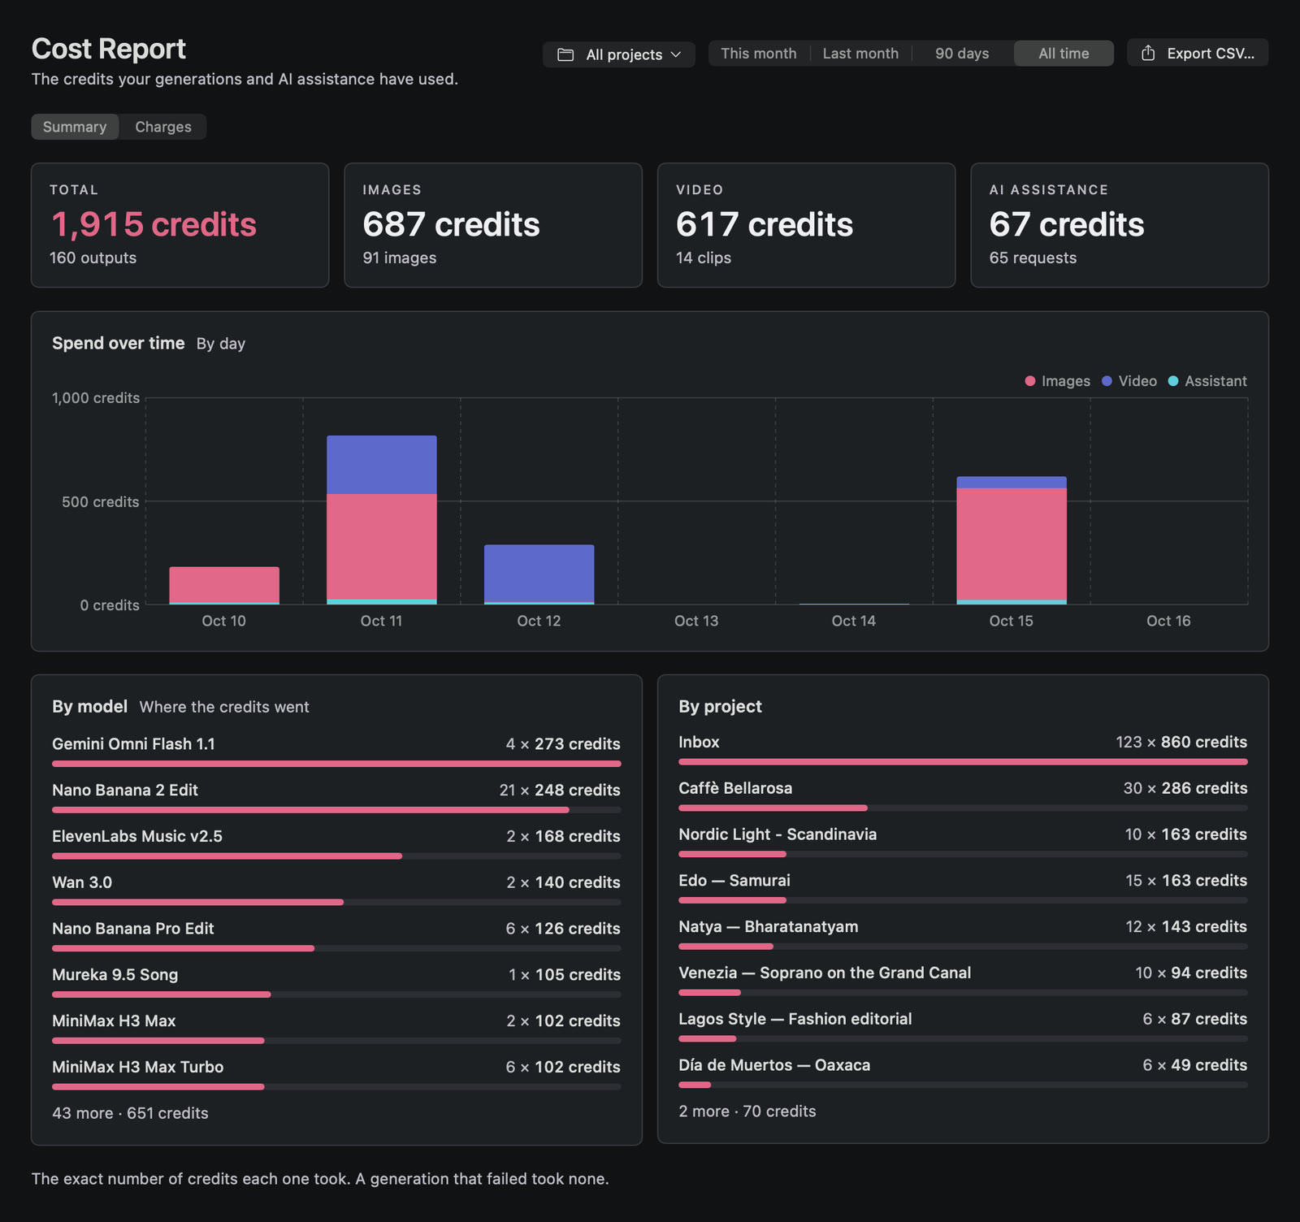Image resolution: width=1300 pixels, height=1222 pixels.
Task: Select the Mureka 9.5 Song row
Action: click(336, 982)
